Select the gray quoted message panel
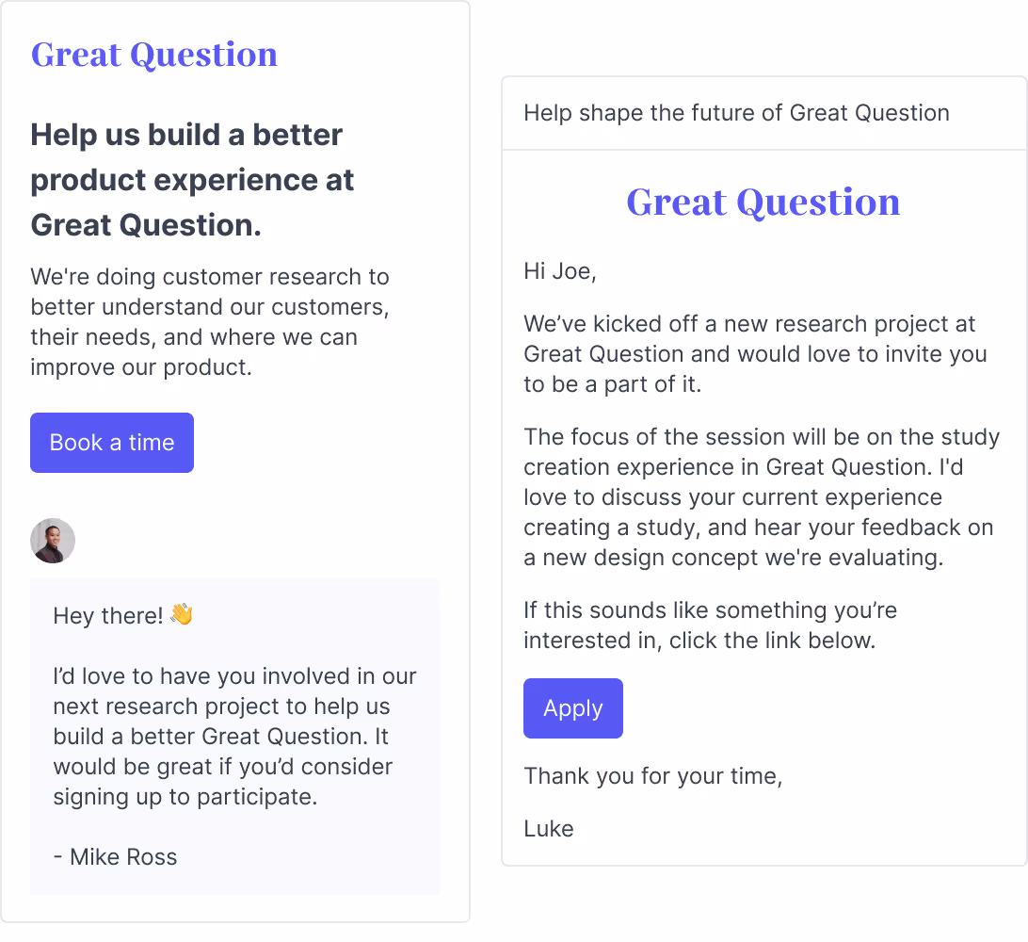This screenshot has width=1028, height=942. pyautogui.click(x=234, y=735)
